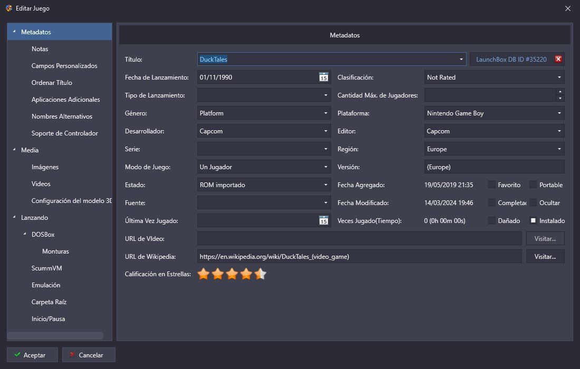Click the sidebar horizontal scrollbar

[x=55, y=336]
